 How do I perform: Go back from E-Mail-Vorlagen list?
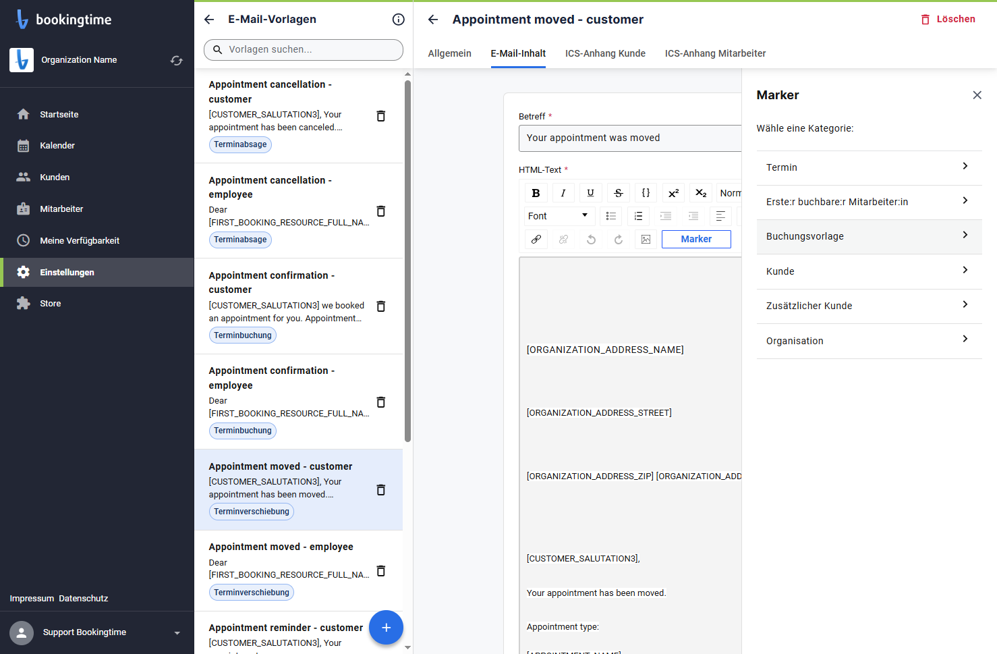coord(209,20)
